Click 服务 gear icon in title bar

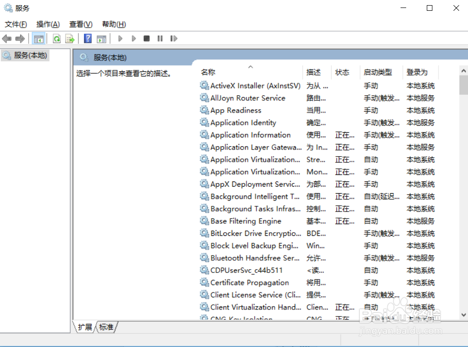click(x=8, y=8)
